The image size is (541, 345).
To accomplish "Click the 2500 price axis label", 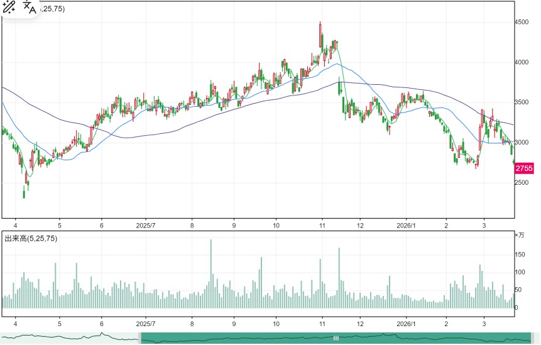I will [x=522, y=182].
